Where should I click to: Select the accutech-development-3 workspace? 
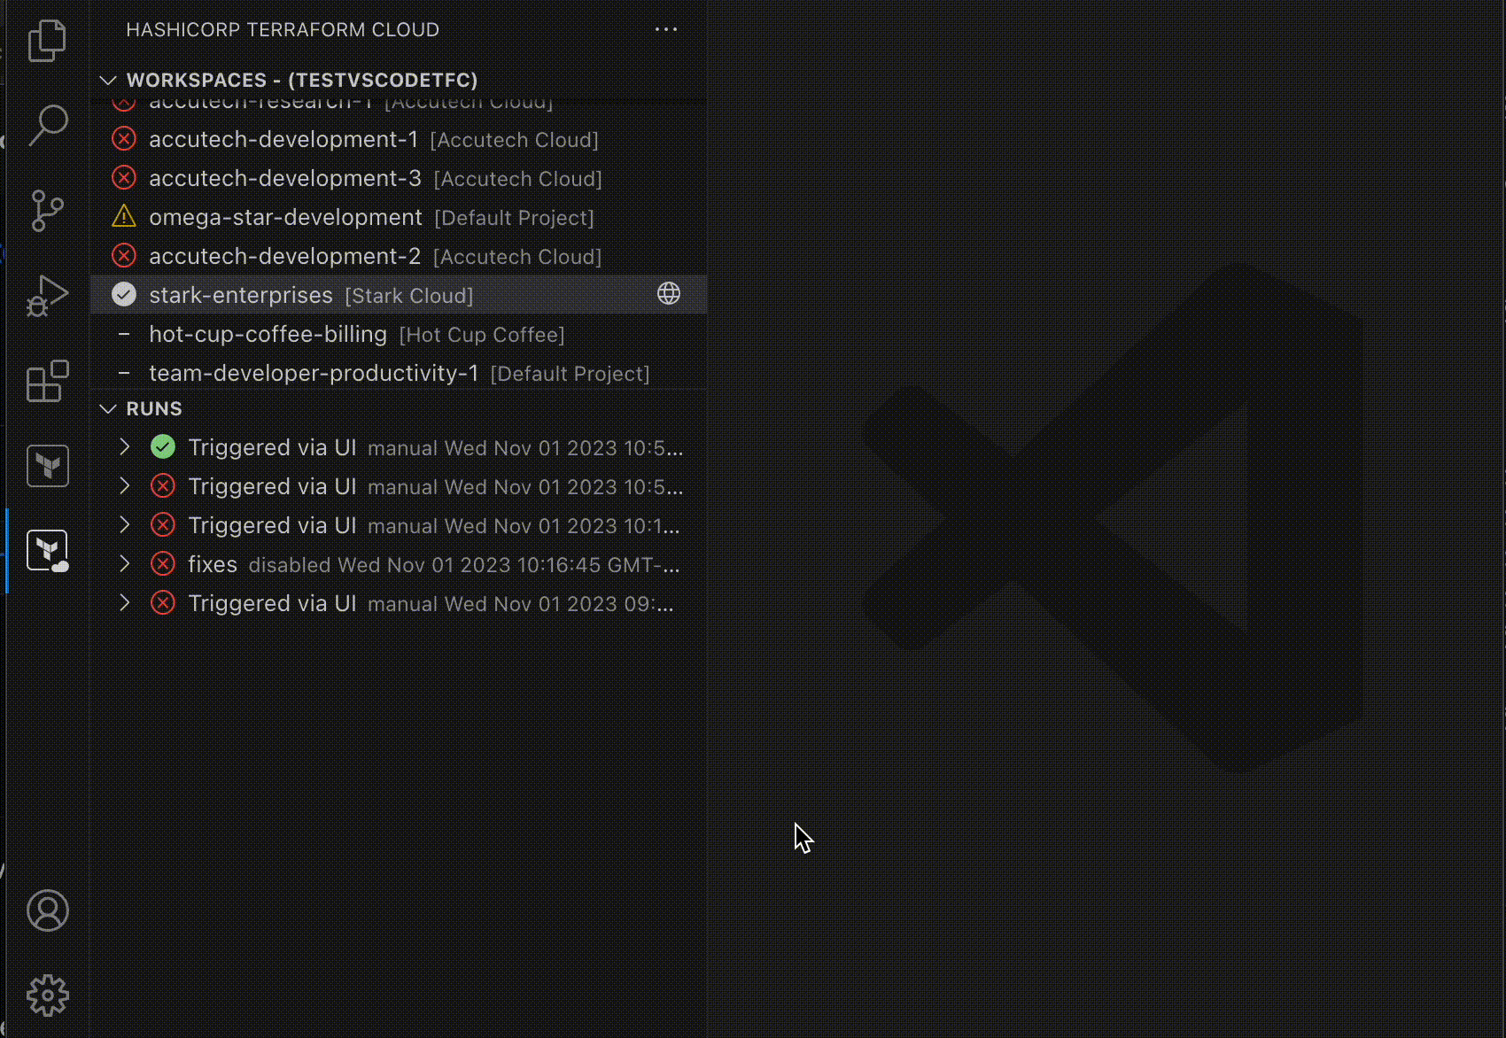tap(400, 178)
